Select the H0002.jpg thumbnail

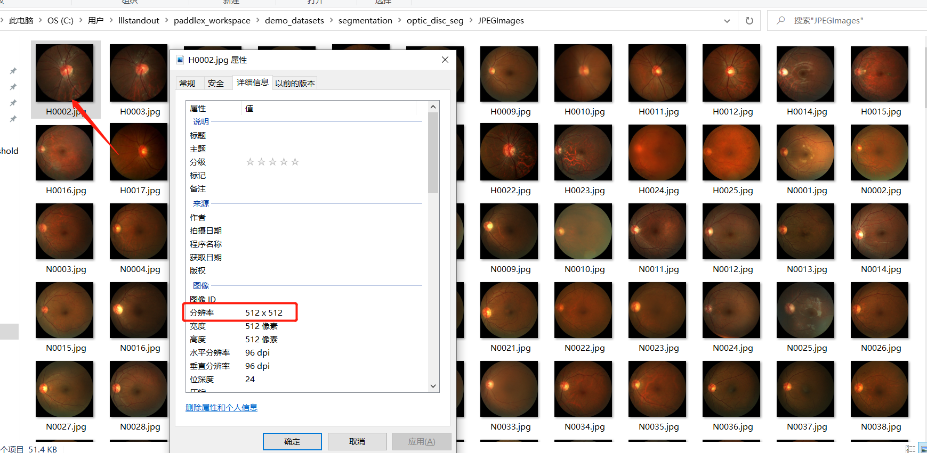click(65, 73)
